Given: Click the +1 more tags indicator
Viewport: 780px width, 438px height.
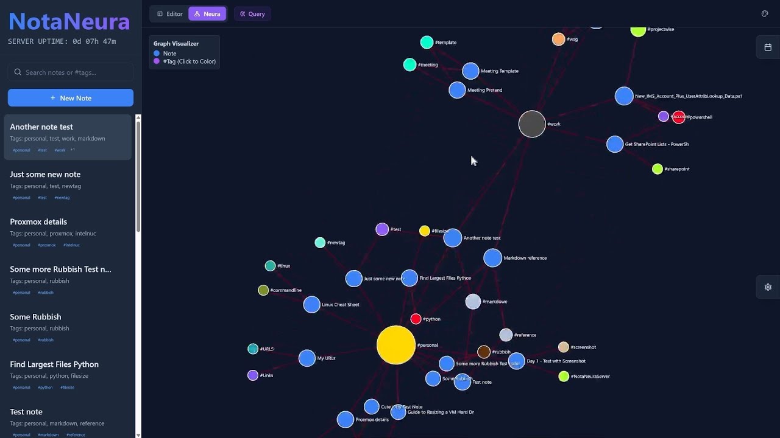Looking at the screenshot, I should (73, 150).
